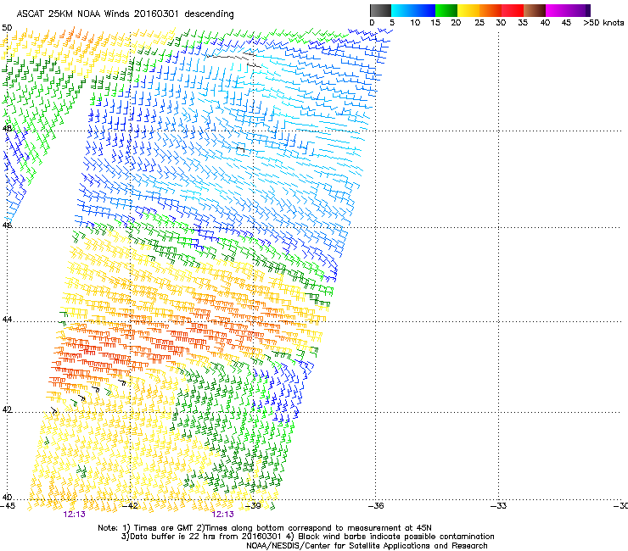Click 'NOAA/NESDIS/Center for Satellite Applications and Research' credit

point(367,546)
